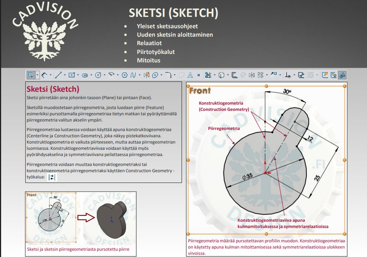Select the Line sketch tool

(58, 75)
